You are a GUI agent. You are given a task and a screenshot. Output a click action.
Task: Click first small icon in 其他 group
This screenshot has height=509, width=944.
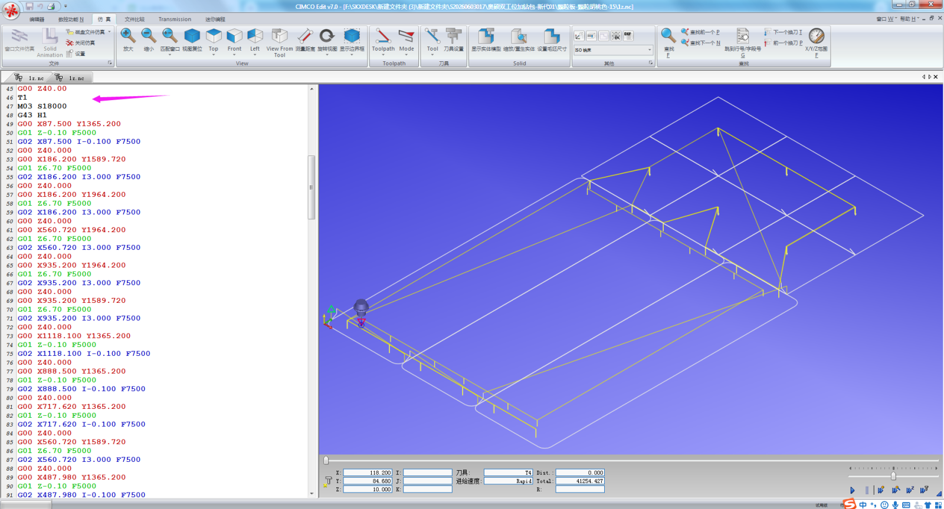coord(579,35)
